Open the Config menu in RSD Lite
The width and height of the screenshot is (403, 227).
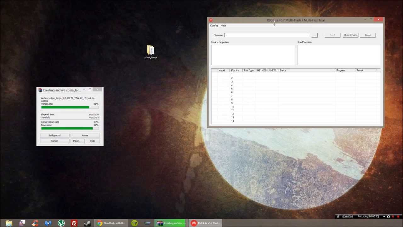tap(214, 26)
